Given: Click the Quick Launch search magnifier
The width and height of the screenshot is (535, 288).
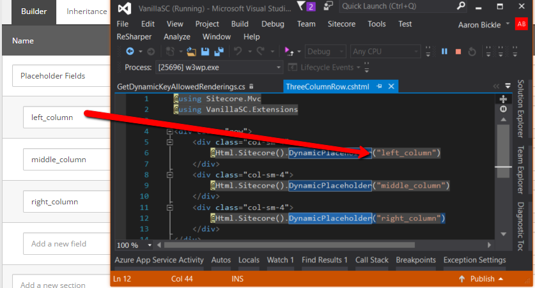Looking at the screenshot, I should 461,6.
